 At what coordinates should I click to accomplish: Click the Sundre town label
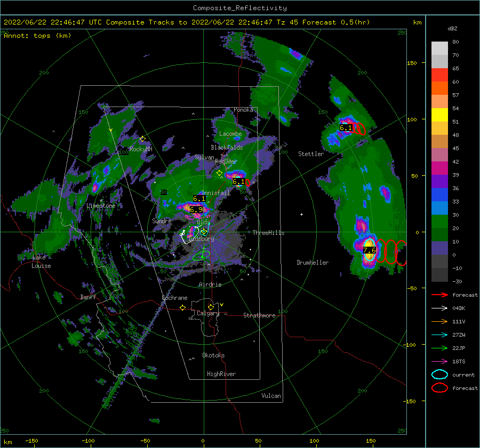[x=162, y=221]
